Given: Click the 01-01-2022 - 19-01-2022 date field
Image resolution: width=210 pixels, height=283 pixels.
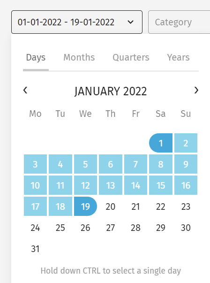Looking at the screenshot, I should point(77,22).
